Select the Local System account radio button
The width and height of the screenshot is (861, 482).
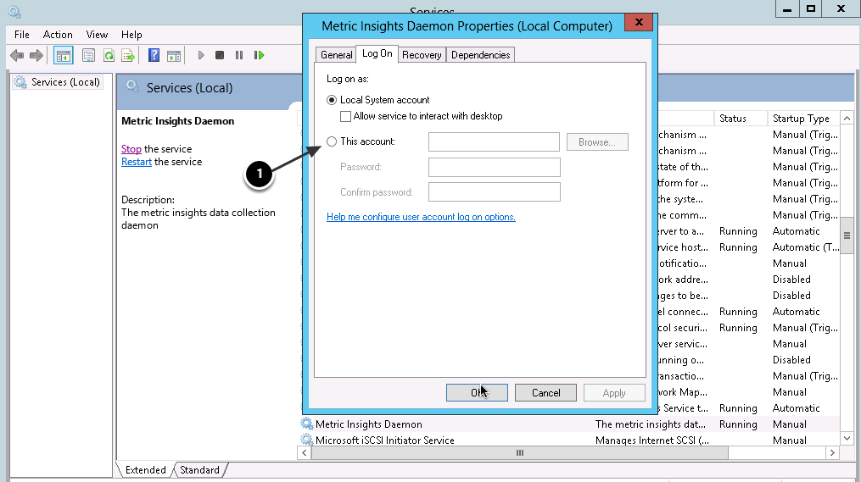click(x=332, y=100)
